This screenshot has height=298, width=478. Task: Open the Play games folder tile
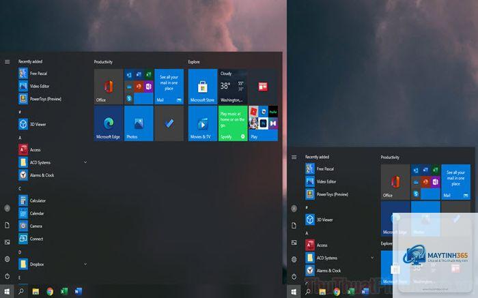tap(263, 123)
